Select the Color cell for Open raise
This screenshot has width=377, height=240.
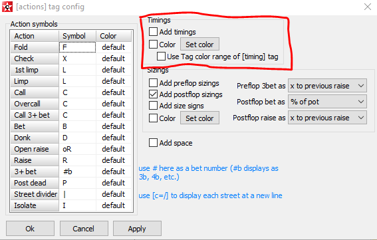tap(114, 149)
